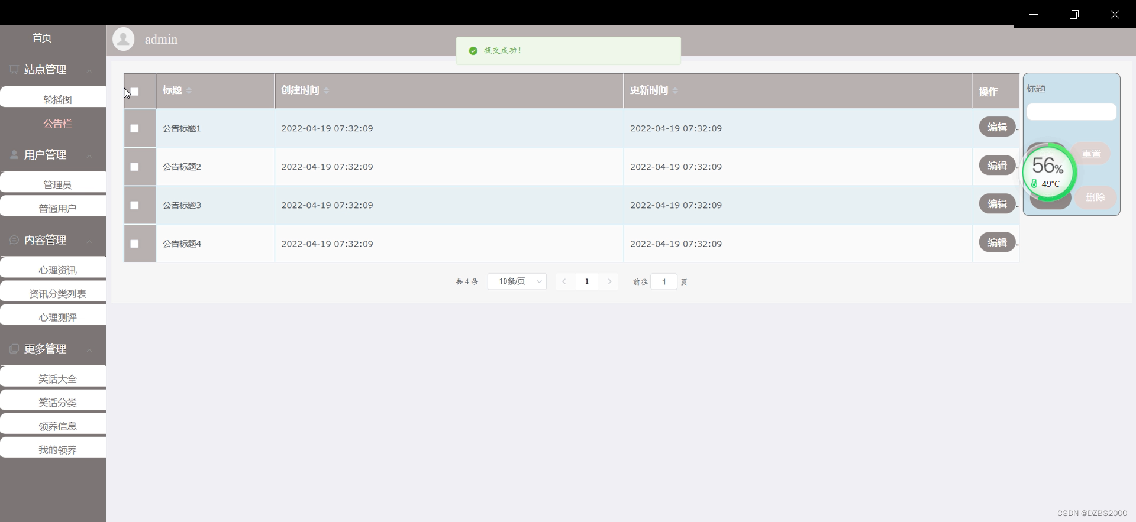The height and width of the screenshot is (522, 1136).
Task: Check the box for 公告标题2
Action: click(x=134, y=167)
